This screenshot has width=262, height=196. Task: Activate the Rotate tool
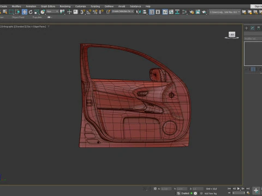(31, 12)
